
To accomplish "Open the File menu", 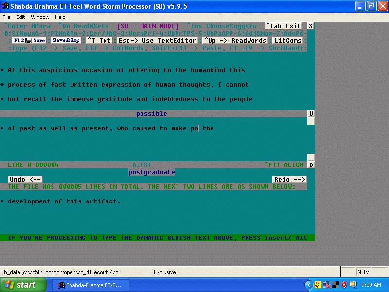I will point(6,17).
